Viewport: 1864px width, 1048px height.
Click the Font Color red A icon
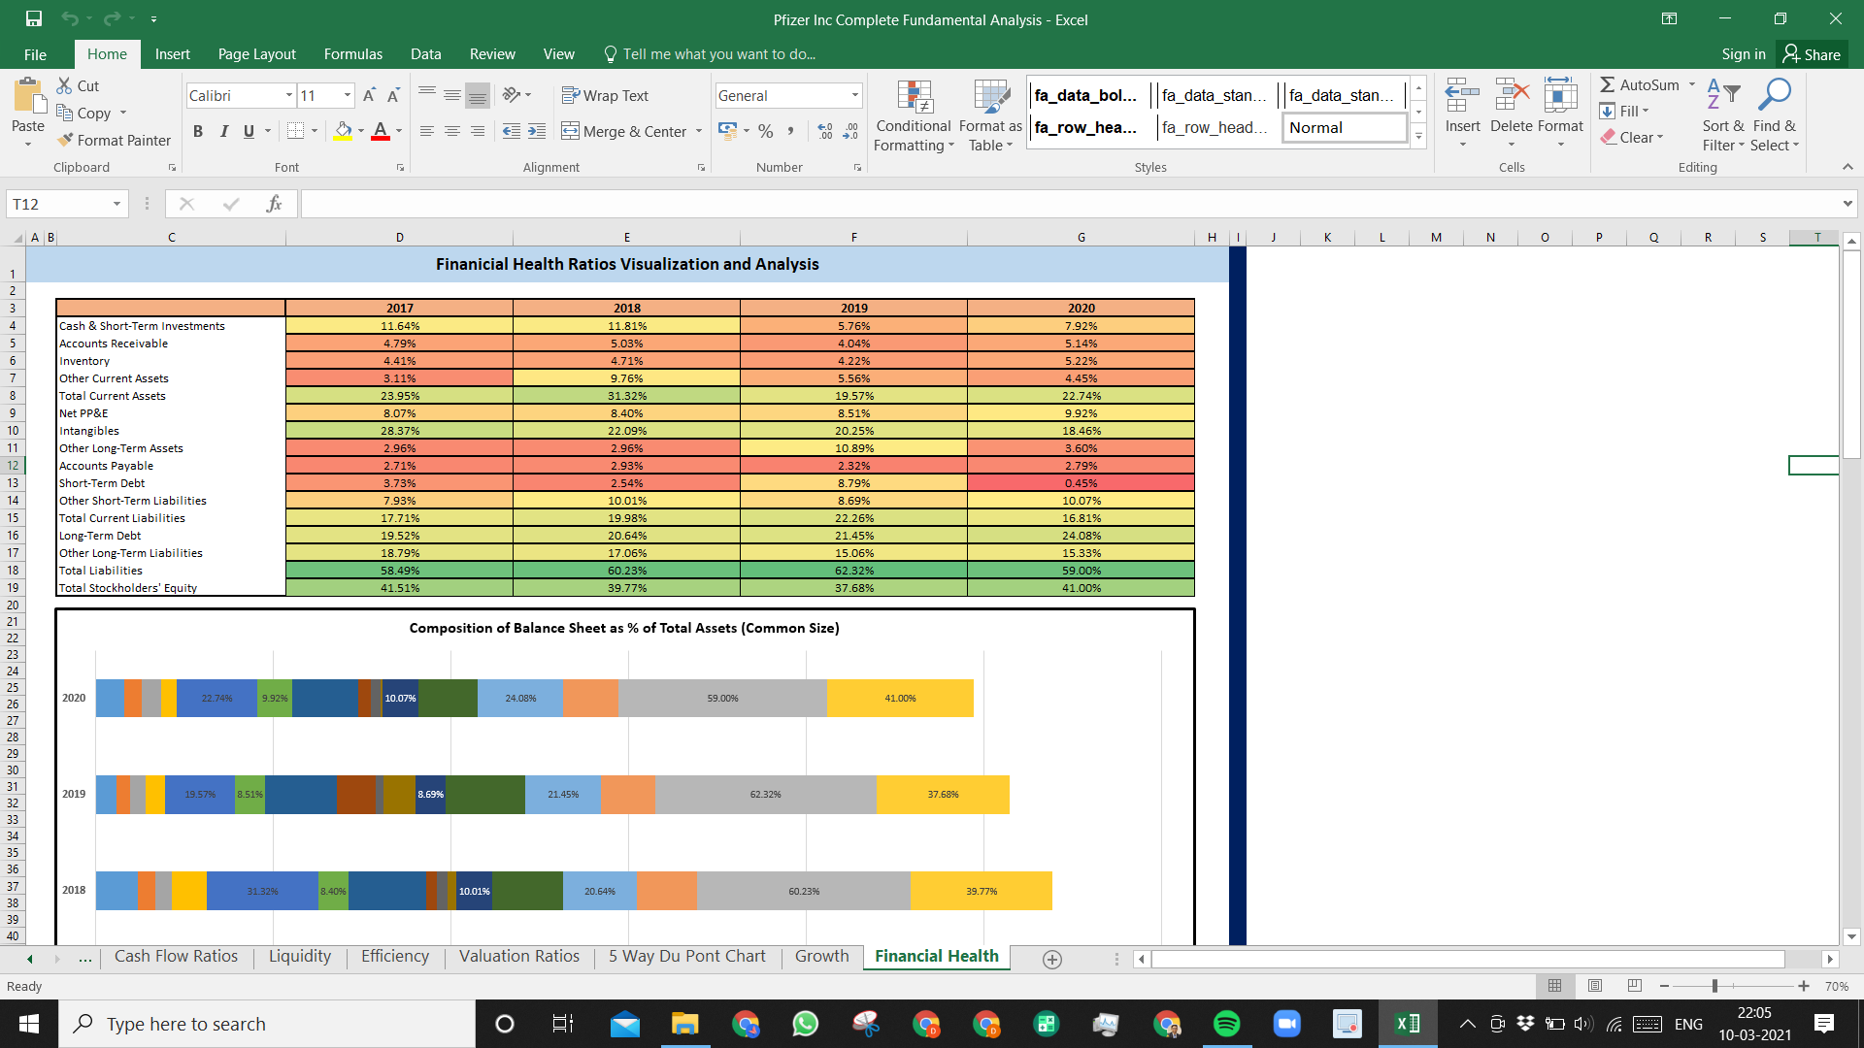click(381, 131)
